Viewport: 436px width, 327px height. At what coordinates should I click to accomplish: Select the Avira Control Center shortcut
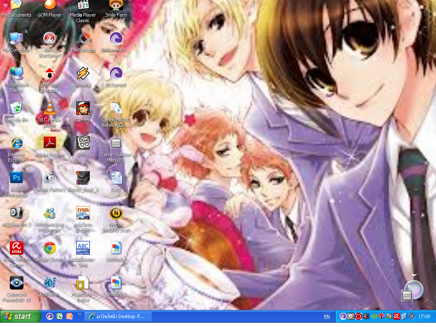[16, 255]
